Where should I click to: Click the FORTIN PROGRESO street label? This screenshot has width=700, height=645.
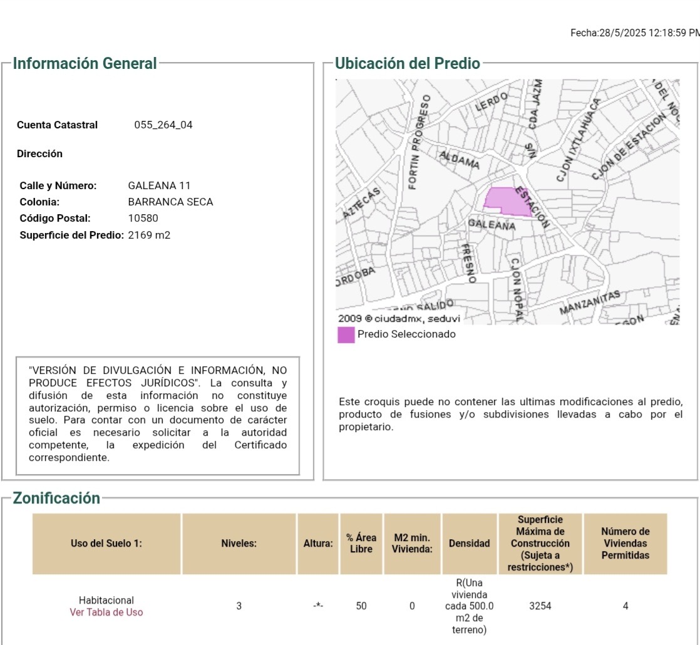(x=419, y=142)
